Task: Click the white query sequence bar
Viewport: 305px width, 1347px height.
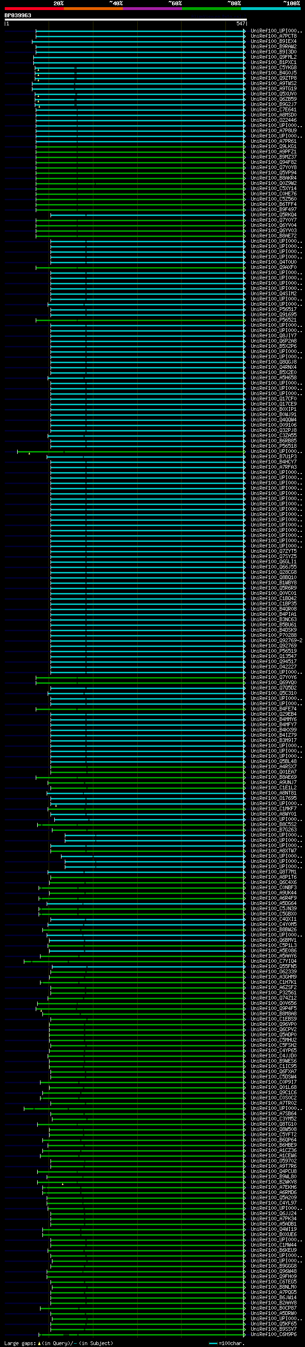Action: click(126, 19)
